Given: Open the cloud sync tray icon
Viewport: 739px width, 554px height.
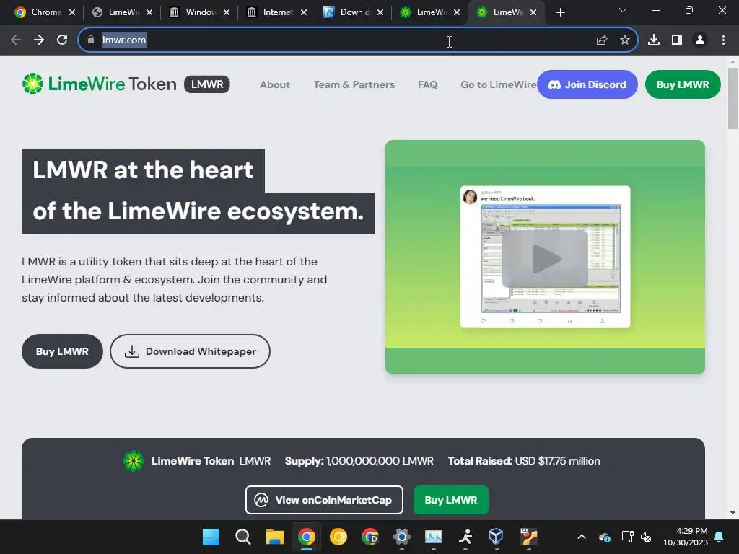Looking at the screenshot, I should 605,537.
